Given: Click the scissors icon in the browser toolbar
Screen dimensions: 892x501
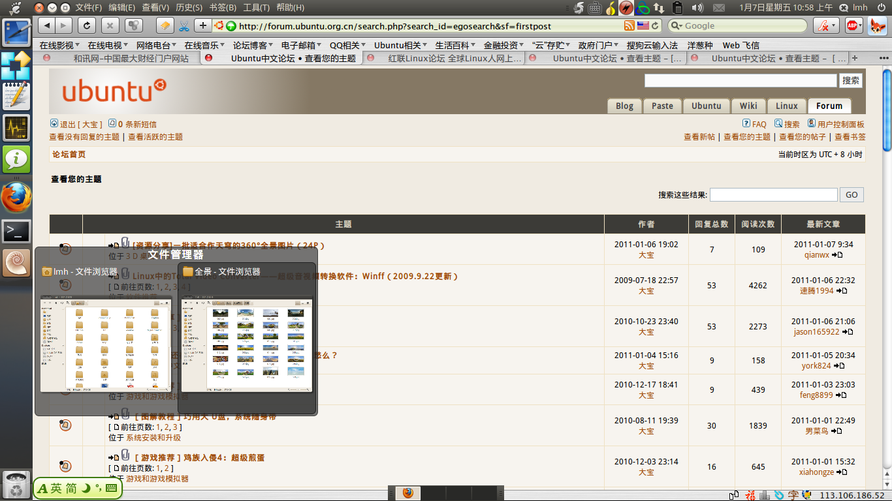Looking at the screenshot, I should point(183,26).
